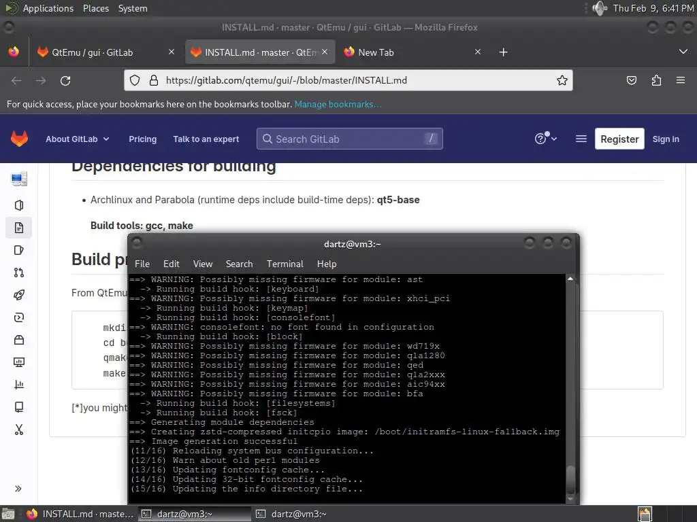697x522 pixels.
Task: Focus the Search GitLab field
Action: click(349, 139)
